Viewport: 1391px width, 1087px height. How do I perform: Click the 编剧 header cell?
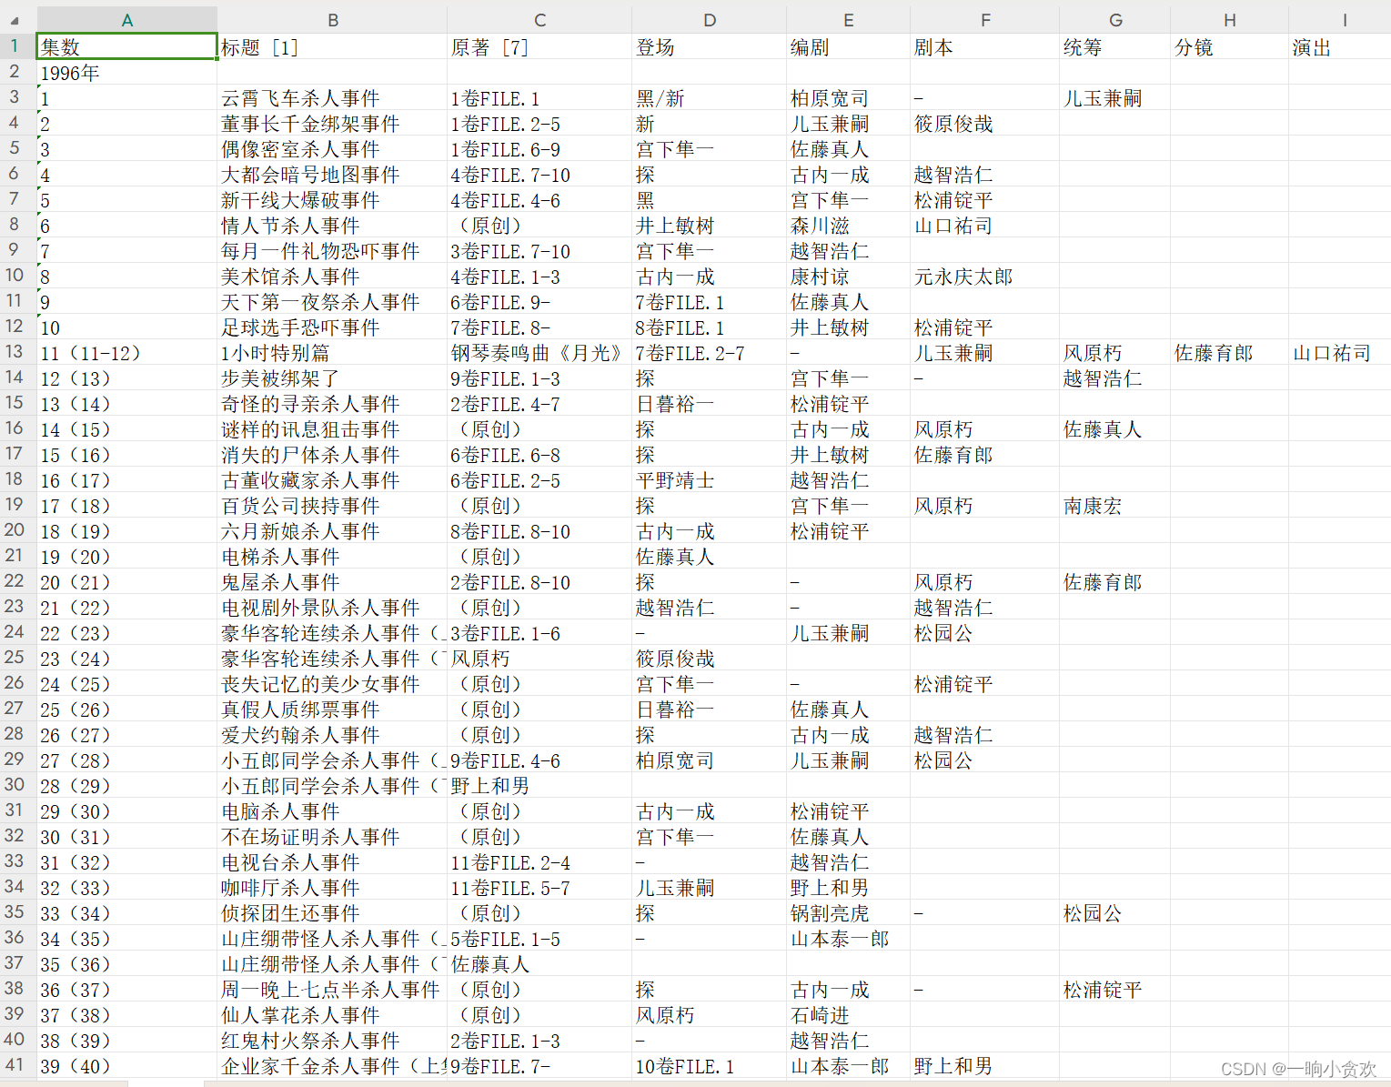849,47
